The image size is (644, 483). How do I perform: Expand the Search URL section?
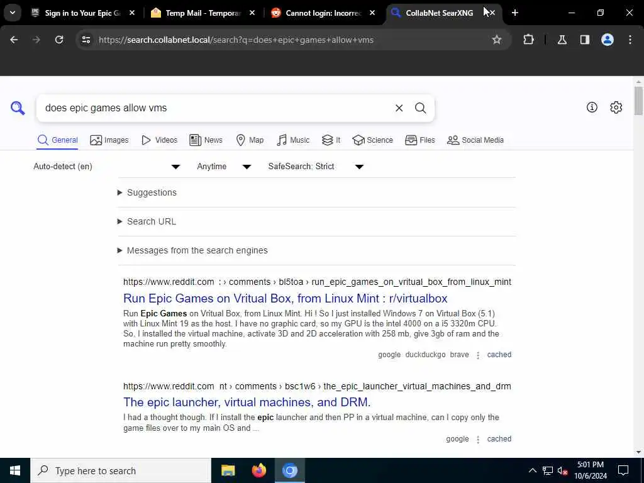(x=147, y=221)
